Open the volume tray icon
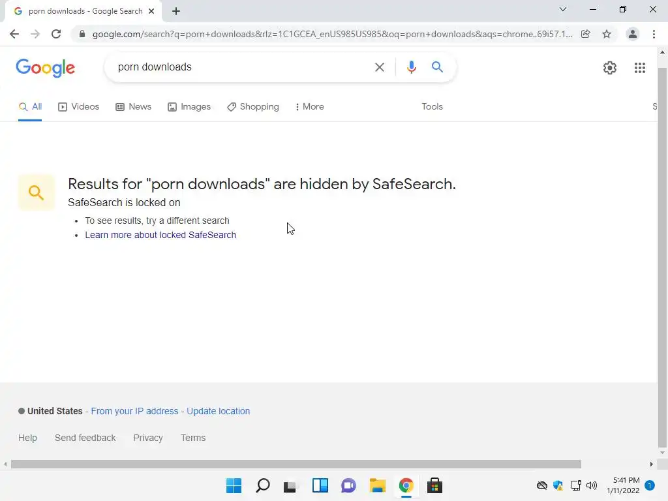This screenshot has width=668, height=501. [x=591, y=485]
